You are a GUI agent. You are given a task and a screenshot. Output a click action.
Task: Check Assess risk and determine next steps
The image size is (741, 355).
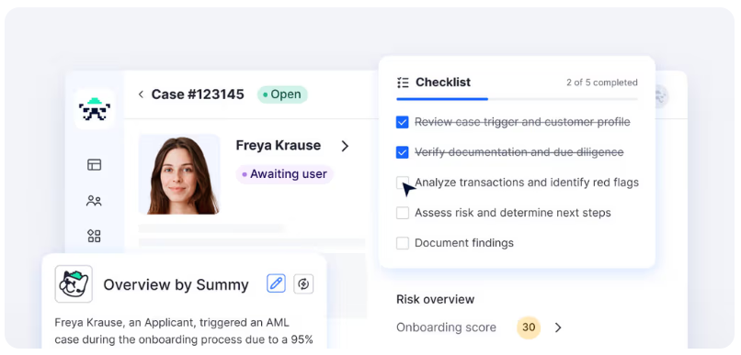(x=402, y=213)
